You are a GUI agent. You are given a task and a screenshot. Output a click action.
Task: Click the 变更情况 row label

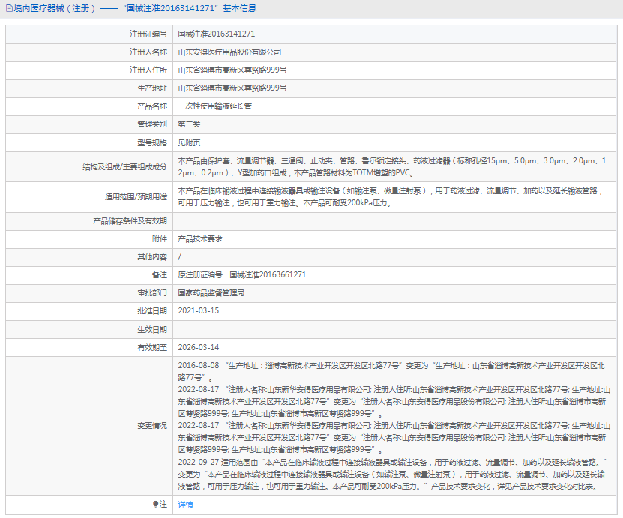(152, 426)
